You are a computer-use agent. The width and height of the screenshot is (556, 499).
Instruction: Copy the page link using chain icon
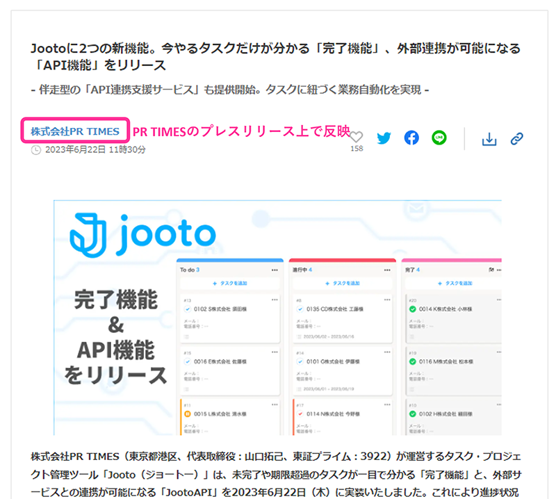[x=516, y=139]
